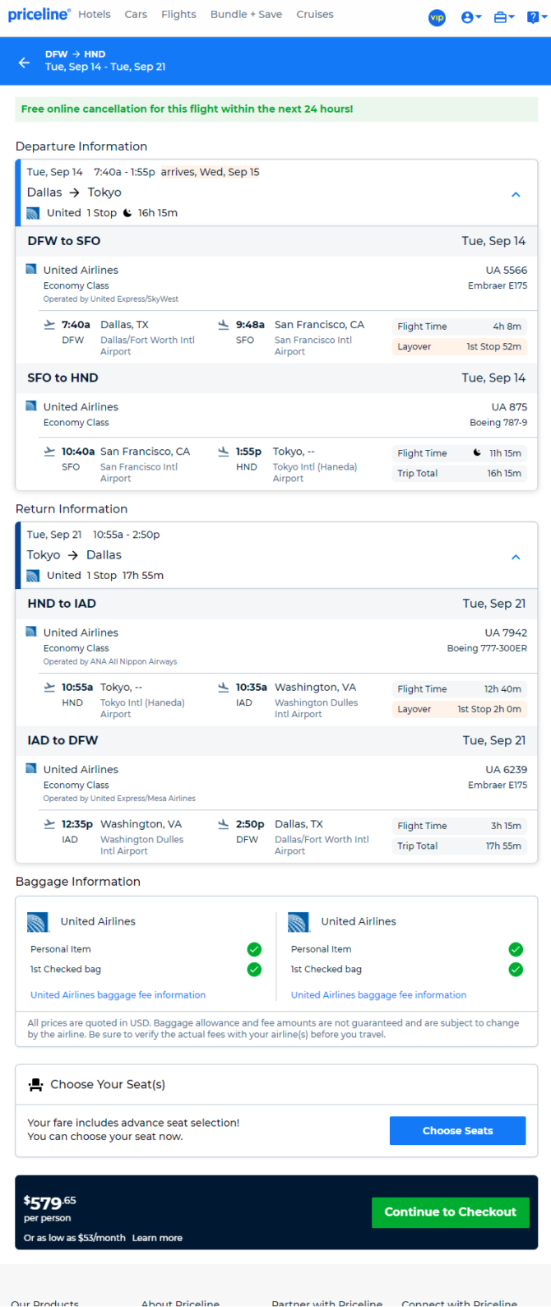Click takeoff icon beside 10:55a Tokyo
The height and width of the screenshot is (1307, 551).
(49, 688)
